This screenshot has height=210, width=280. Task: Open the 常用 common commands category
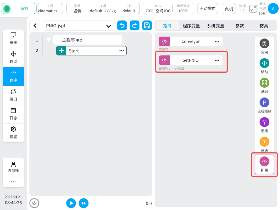pos(264,46)
